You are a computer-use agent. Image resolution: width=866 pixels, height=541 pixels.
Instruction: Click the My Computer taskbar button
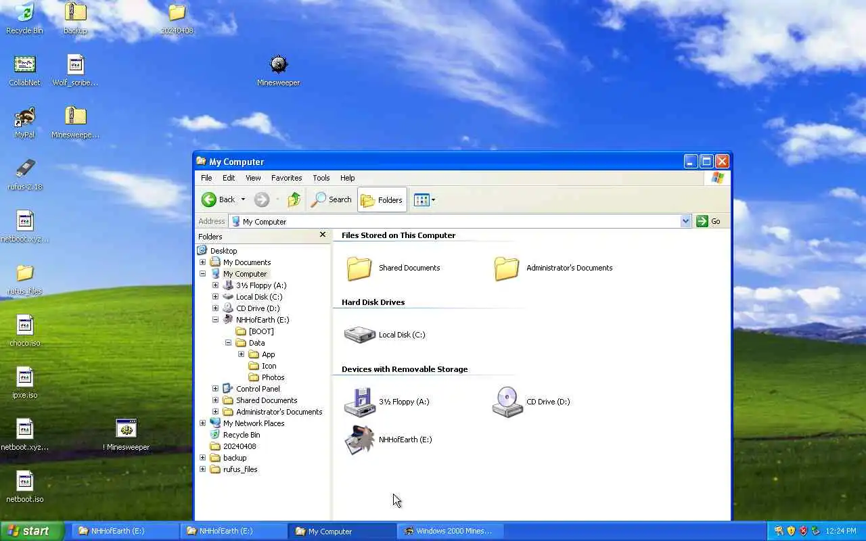coord(342,531)
